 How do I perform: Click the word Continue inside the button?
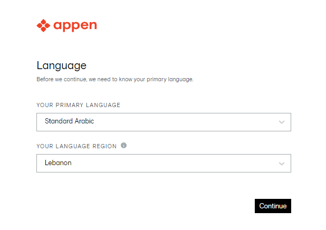click(x=273, y=206)
